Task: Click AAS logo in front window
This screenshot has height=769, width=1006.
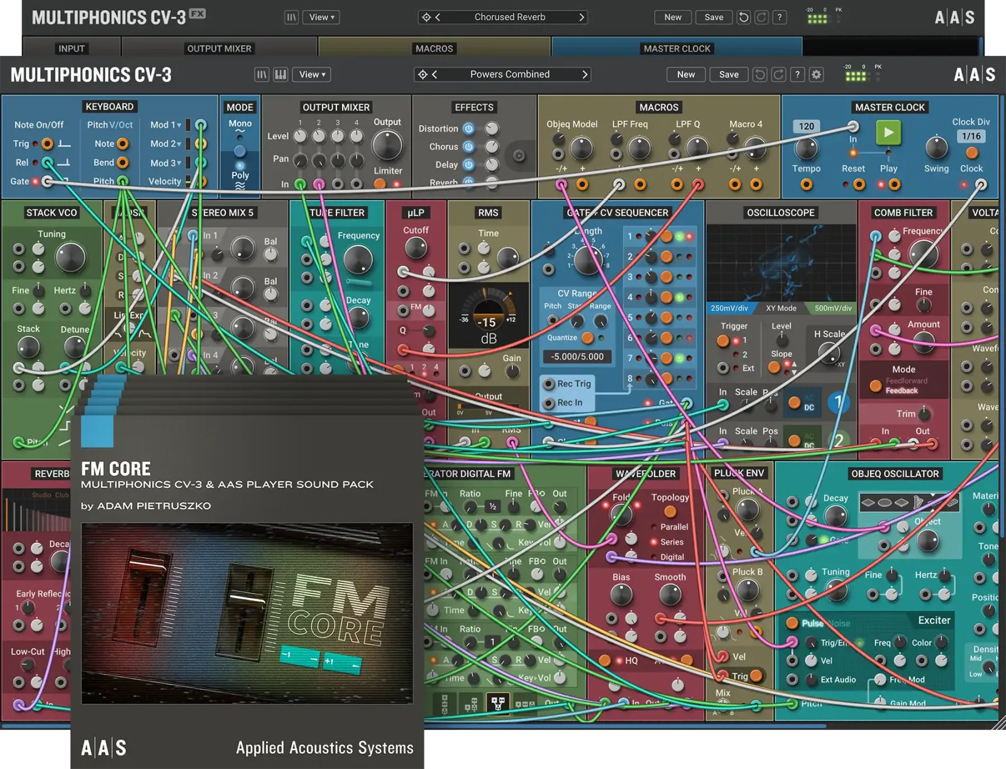Action: tap(974, 75)
